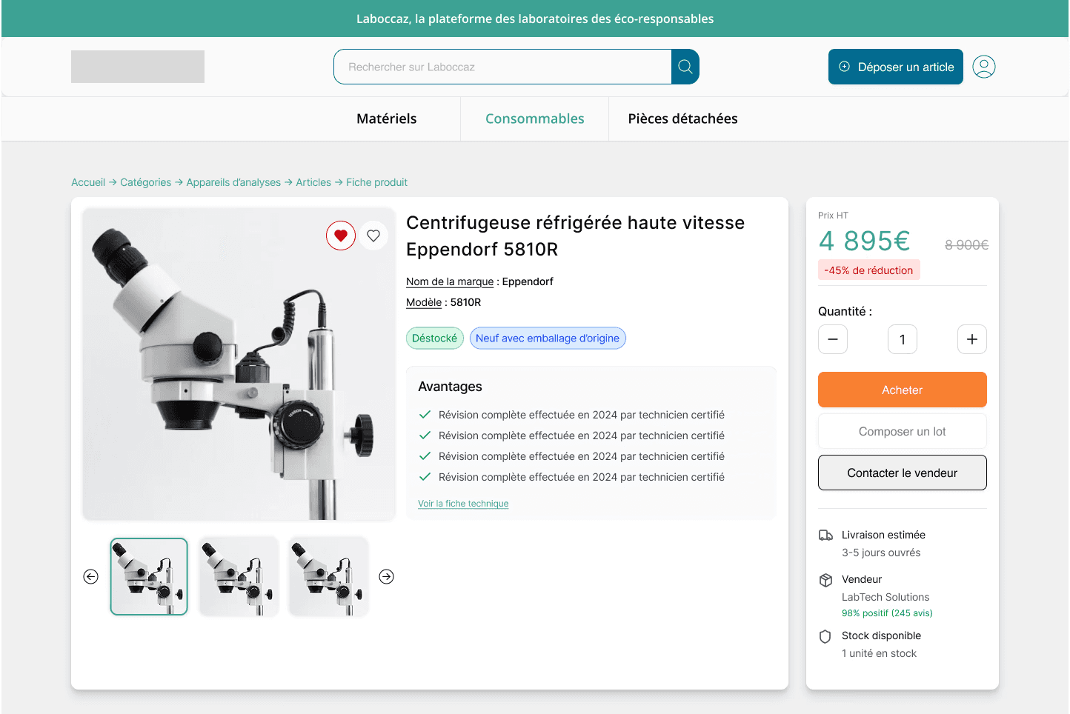Click Contacter le vendeur button
Viewport: 1070px width, 714px height.
[x=903, y=473]
